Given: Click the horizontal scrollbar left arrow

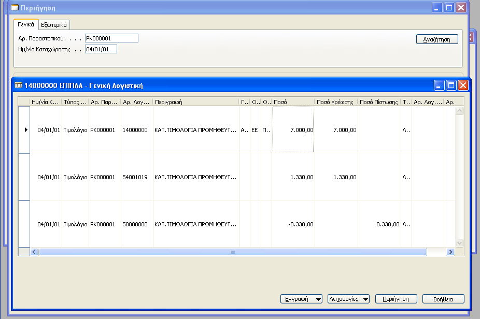Looking at the screenshot, I should [34, 252].
